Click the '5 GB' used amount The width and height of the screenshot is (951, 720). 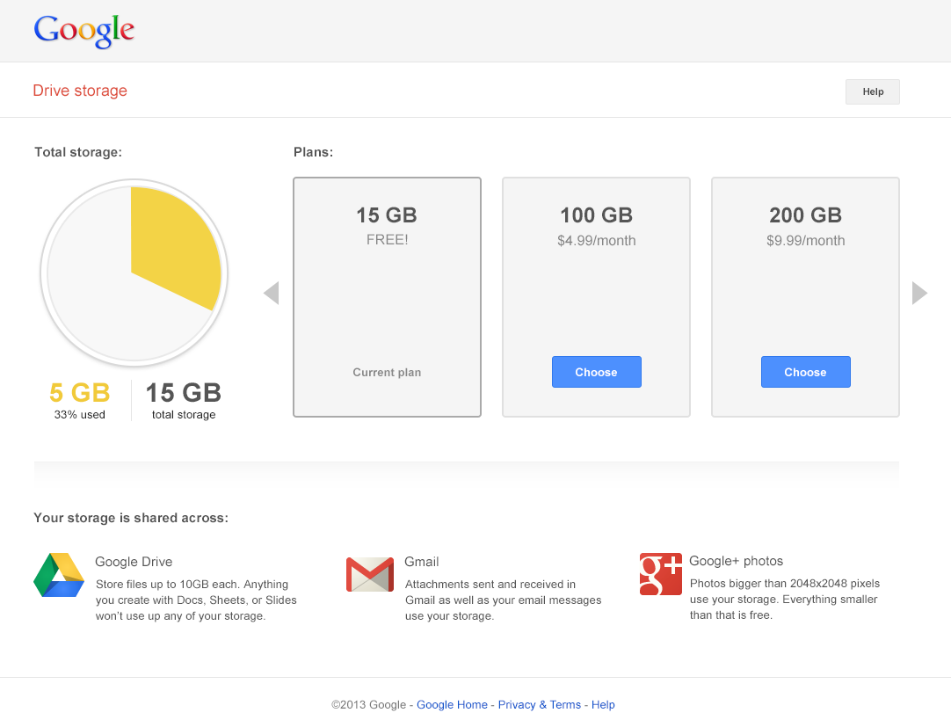(79, 392)
